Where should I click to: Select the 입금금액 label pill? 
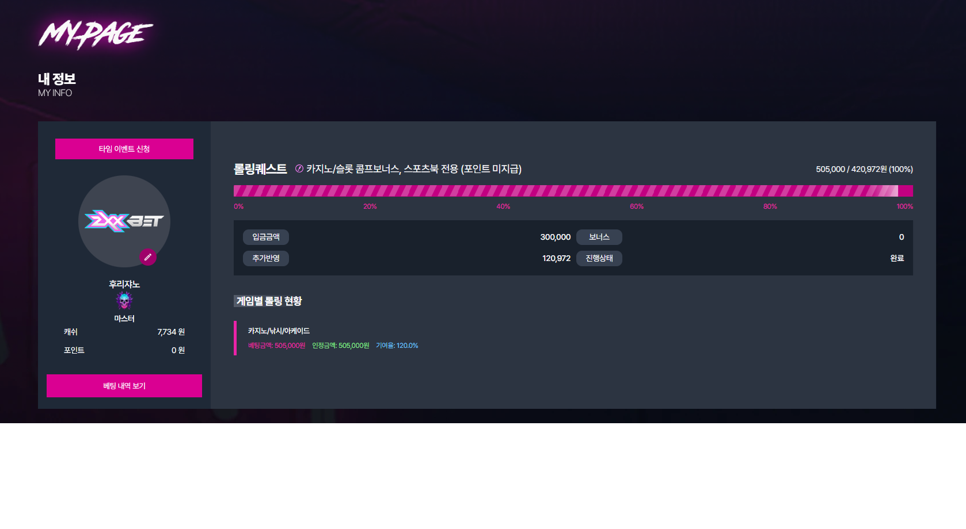click(x=266, y=237)
